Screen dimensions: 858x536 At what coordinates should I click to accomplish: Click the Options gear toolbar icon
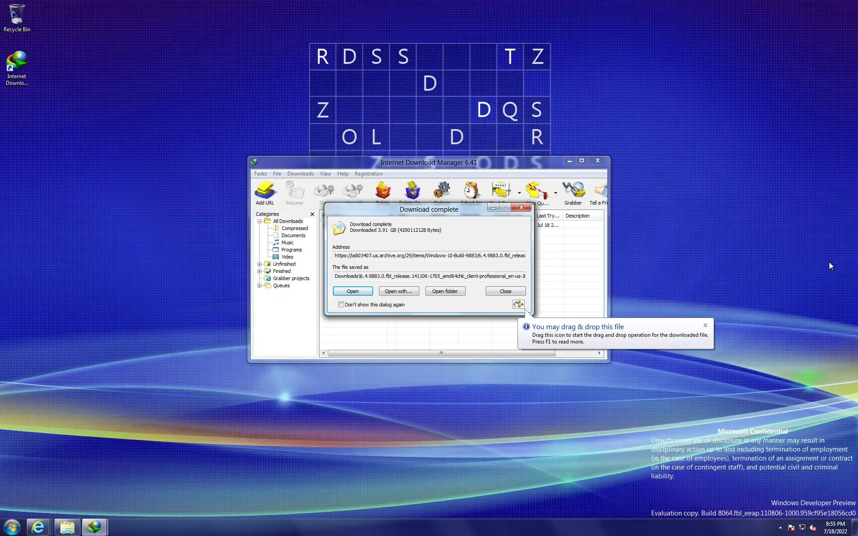[442, 190]
